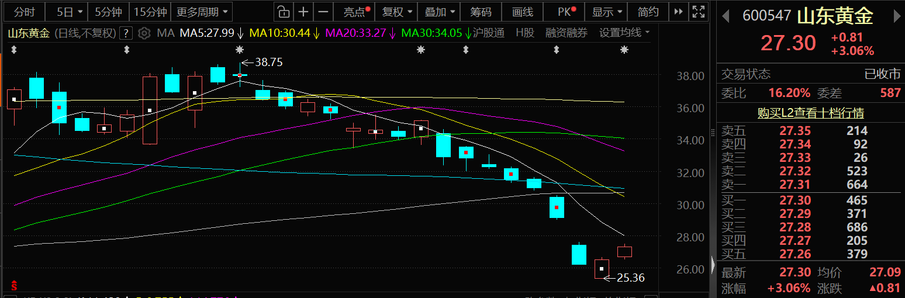
Task: Go to next stock with right arrow
Action: point(898,16)
